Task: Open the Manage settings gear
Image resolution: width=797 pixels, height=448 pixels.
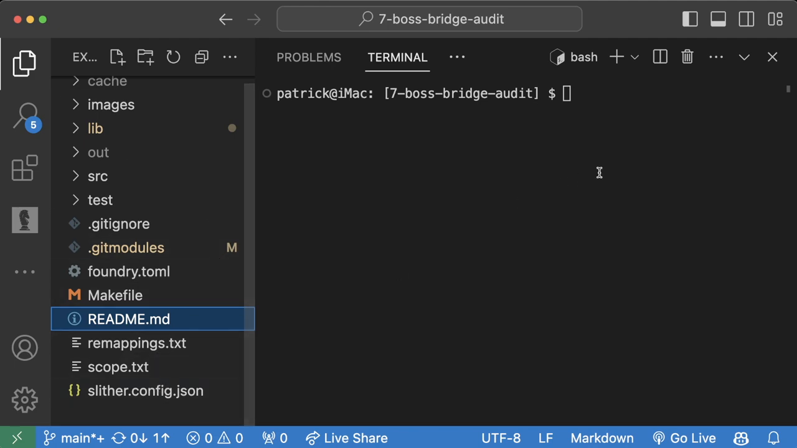Action: pyautogui.click(x=25, y=399)
